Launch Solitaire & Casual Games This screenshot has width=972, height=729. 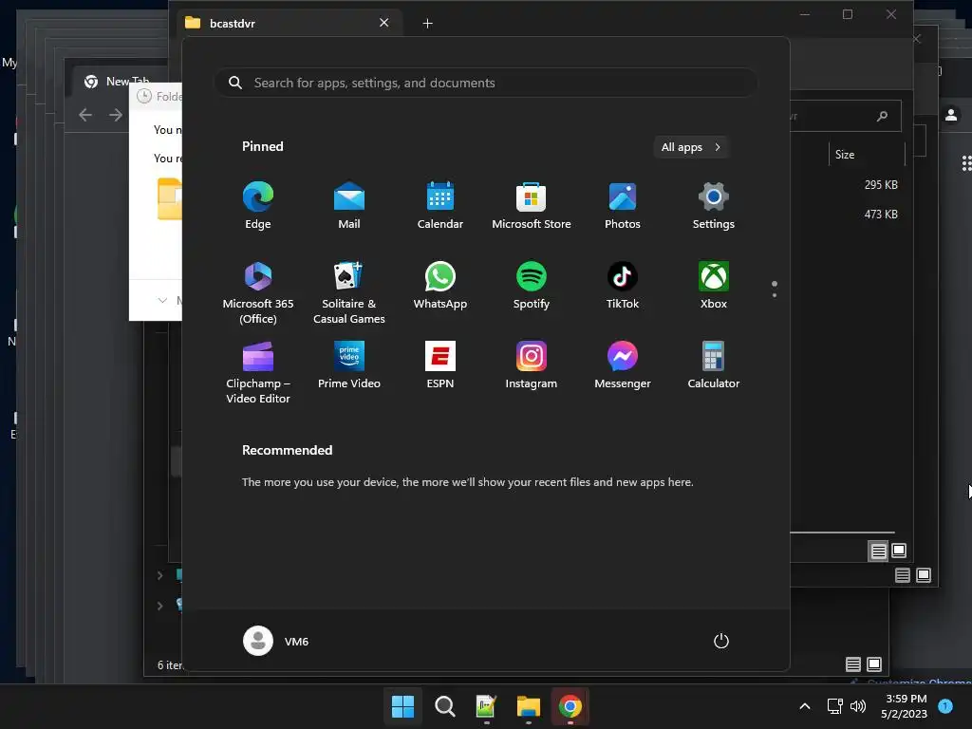pos(349,292)
